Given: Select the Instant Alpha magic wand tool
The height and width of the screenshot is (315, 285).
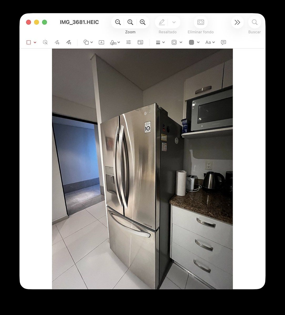Looking at the screenshot, I should [x=45, y=42].
